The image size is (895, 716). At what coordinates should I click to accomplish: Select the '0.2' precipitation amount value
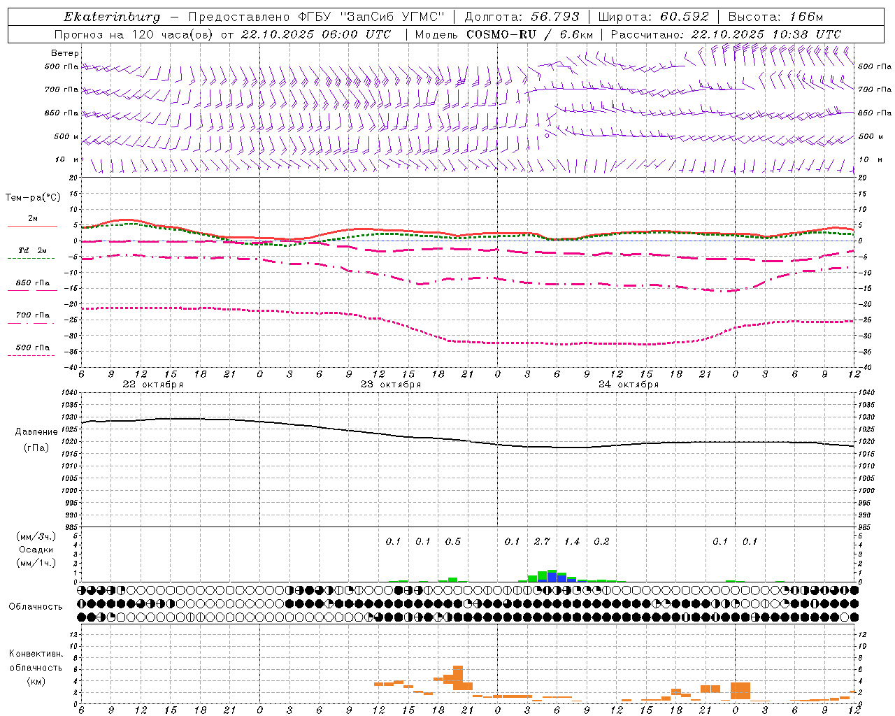(x=601, y=542)
